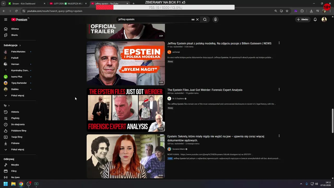Click the YouTube Premium logo
The width and height of the screenshot is (334, 188).
click(x=19, y=20)
